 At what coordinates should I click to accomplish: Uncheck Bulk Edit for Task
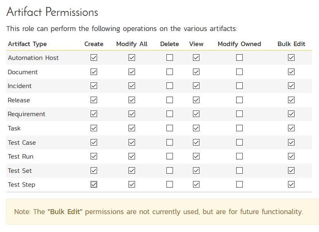point(291,128)
